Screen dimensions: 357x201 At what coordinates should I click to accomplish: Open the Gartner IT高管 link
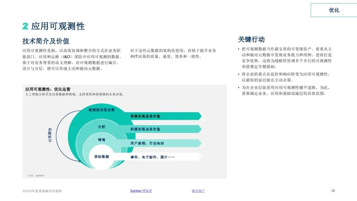click(x=141, y=191)
